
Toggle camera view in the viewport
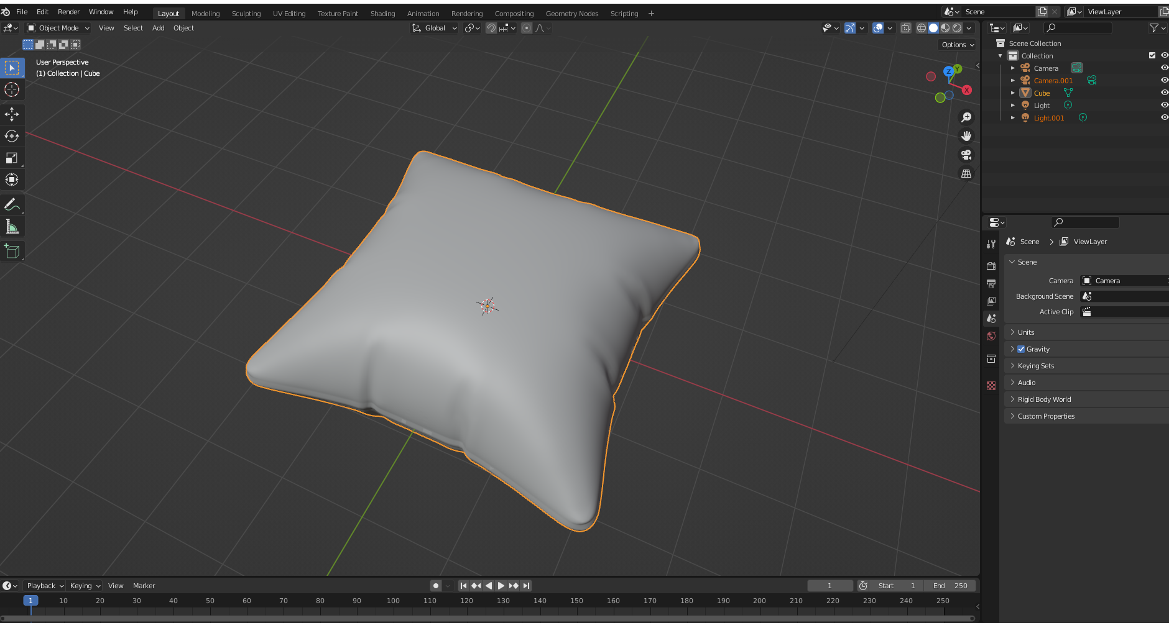(x=966, y=155)
